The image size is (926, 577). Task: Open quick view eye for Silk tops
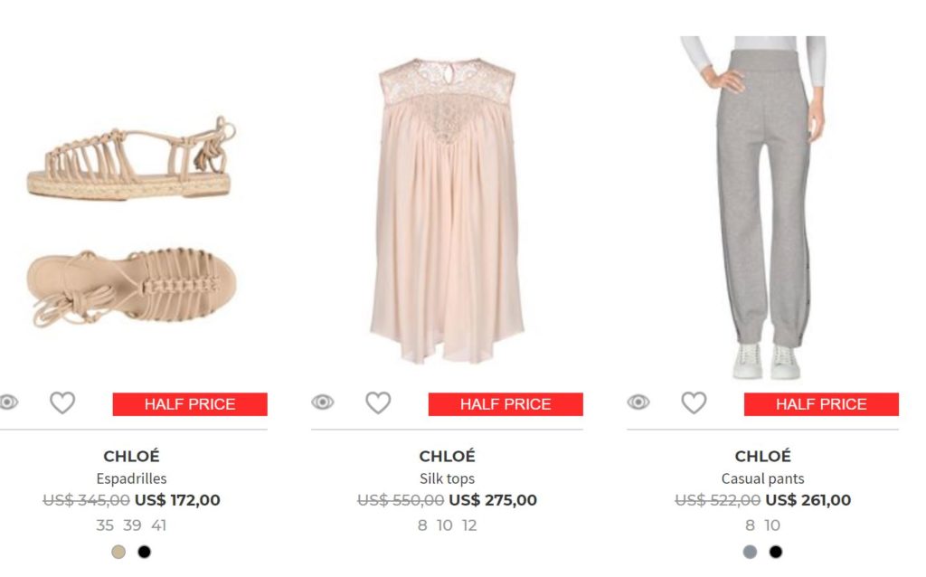(323, 402)
